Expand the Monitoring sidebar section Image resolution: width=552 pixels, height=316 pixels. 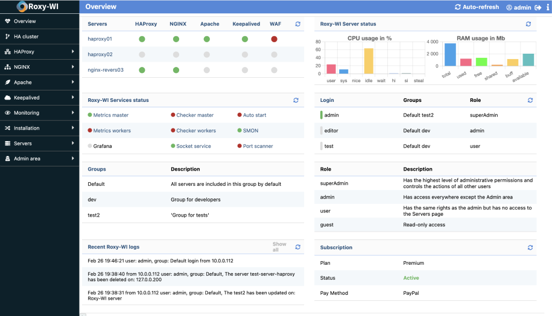tap(39, 113)
